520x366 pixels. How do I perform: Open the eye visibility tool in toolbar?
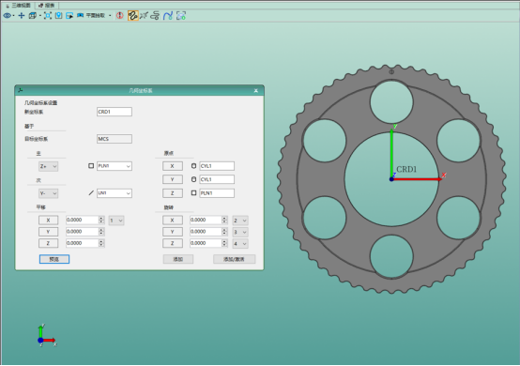7,16
